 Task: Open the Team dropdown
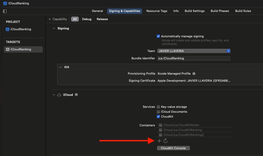pyautogui.click(x=194, y=51)
